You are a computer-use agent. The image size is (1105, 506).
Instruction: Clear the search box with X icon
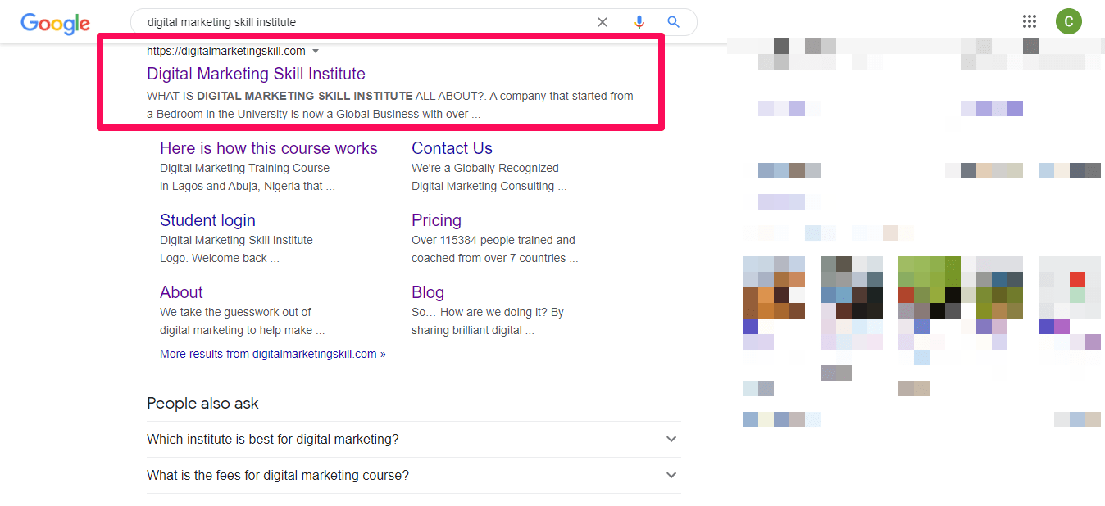click(603, 22)
